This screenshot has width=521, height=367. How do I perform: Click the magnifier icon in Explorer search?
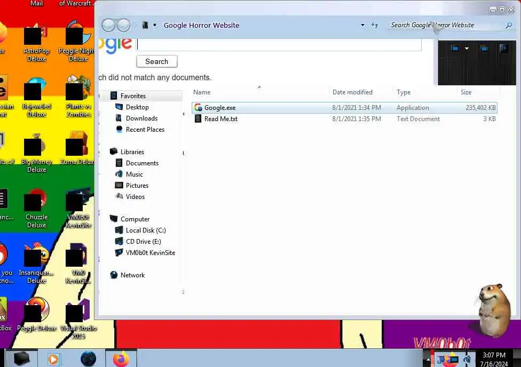[x=509, y=25]
